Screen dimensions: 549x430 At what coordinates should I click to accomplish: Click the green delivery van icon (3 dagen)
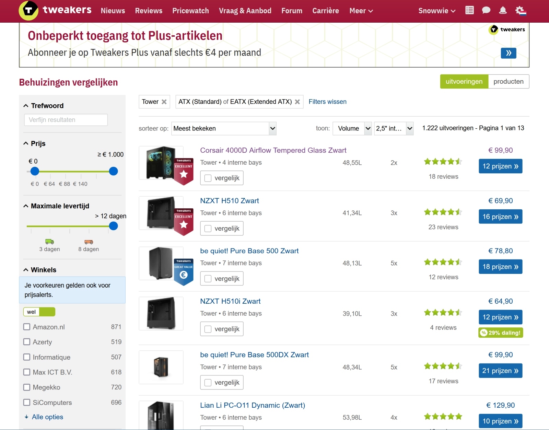click(x=50, y=242)
